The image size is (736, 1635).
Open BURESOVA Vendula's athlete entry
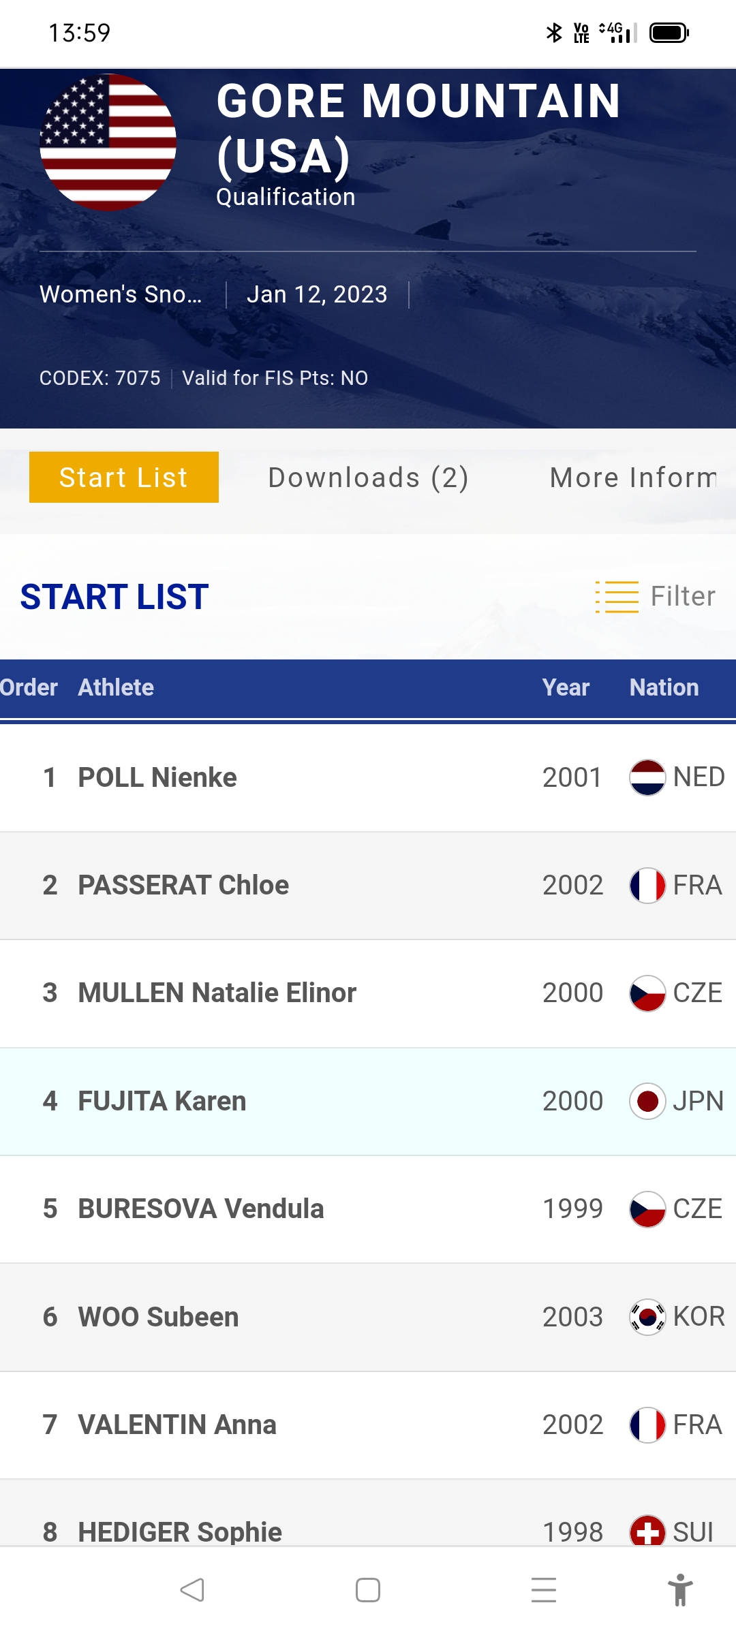point(201,1209)
